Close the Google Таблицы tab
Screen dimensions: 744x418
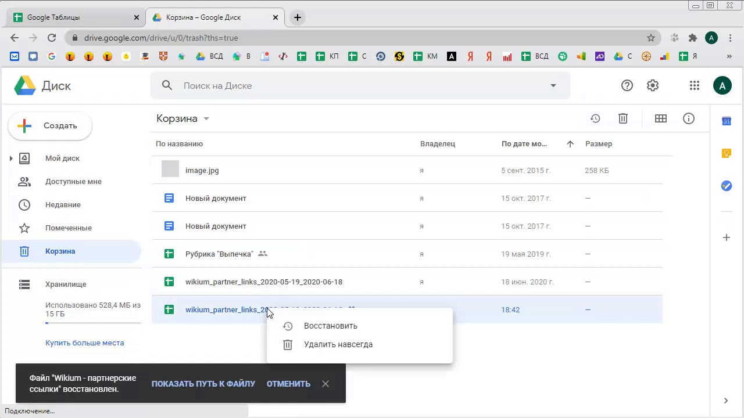pyautogui.click(x=137, y=17)
